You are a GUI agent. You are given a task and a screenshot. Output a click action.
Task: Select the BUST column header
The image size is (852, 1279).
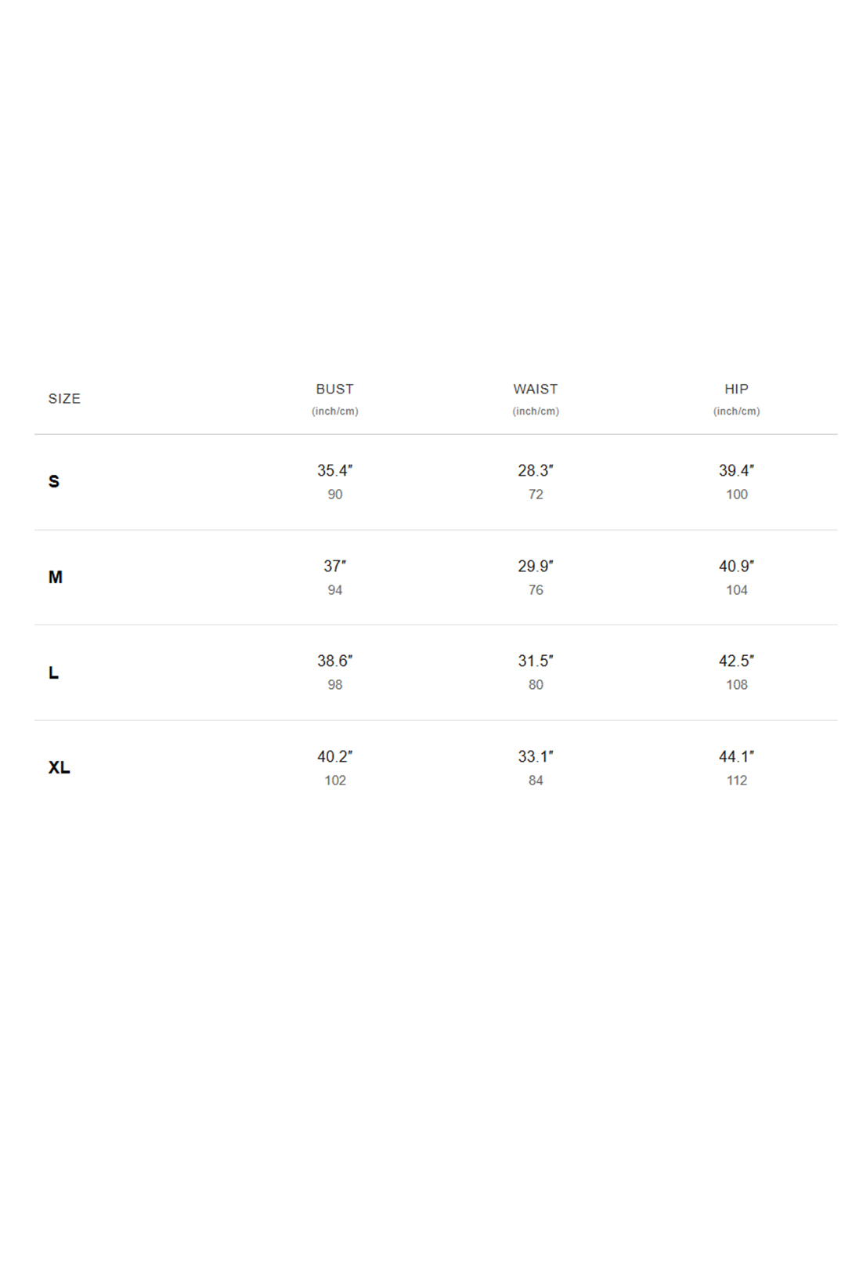tap(334, 389)
